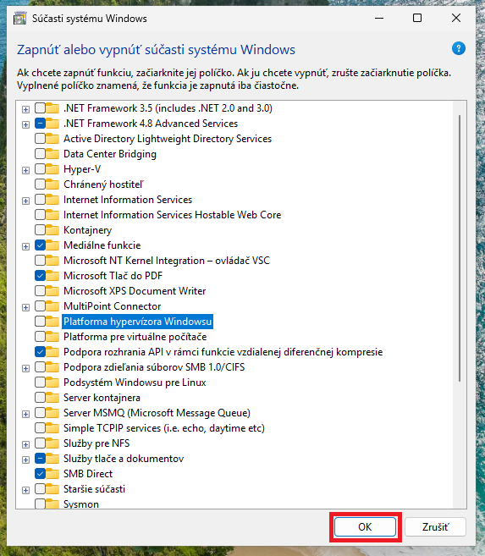Click the blue help question mark icon
485x556 pixels.
pyautogui.click(x=459, y=48)
